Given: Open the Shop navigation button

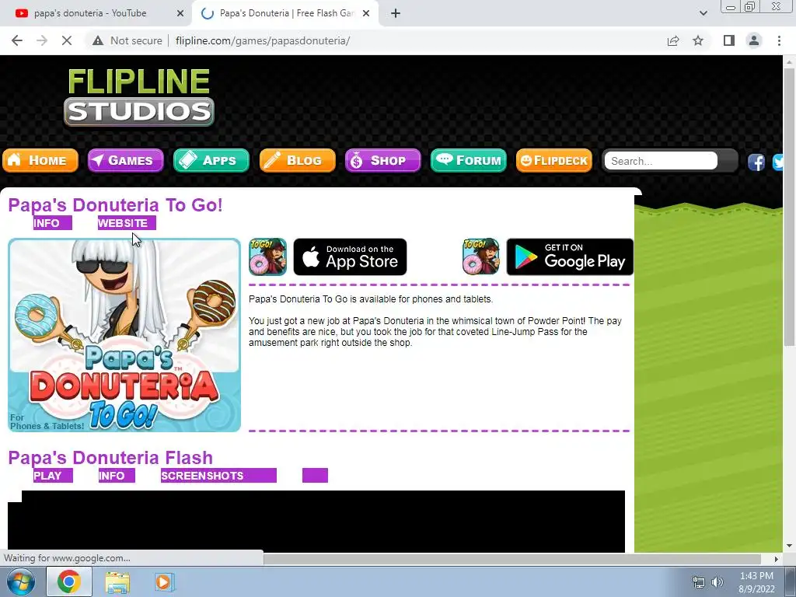Looking at the screenshot, I should click(382, 160).
